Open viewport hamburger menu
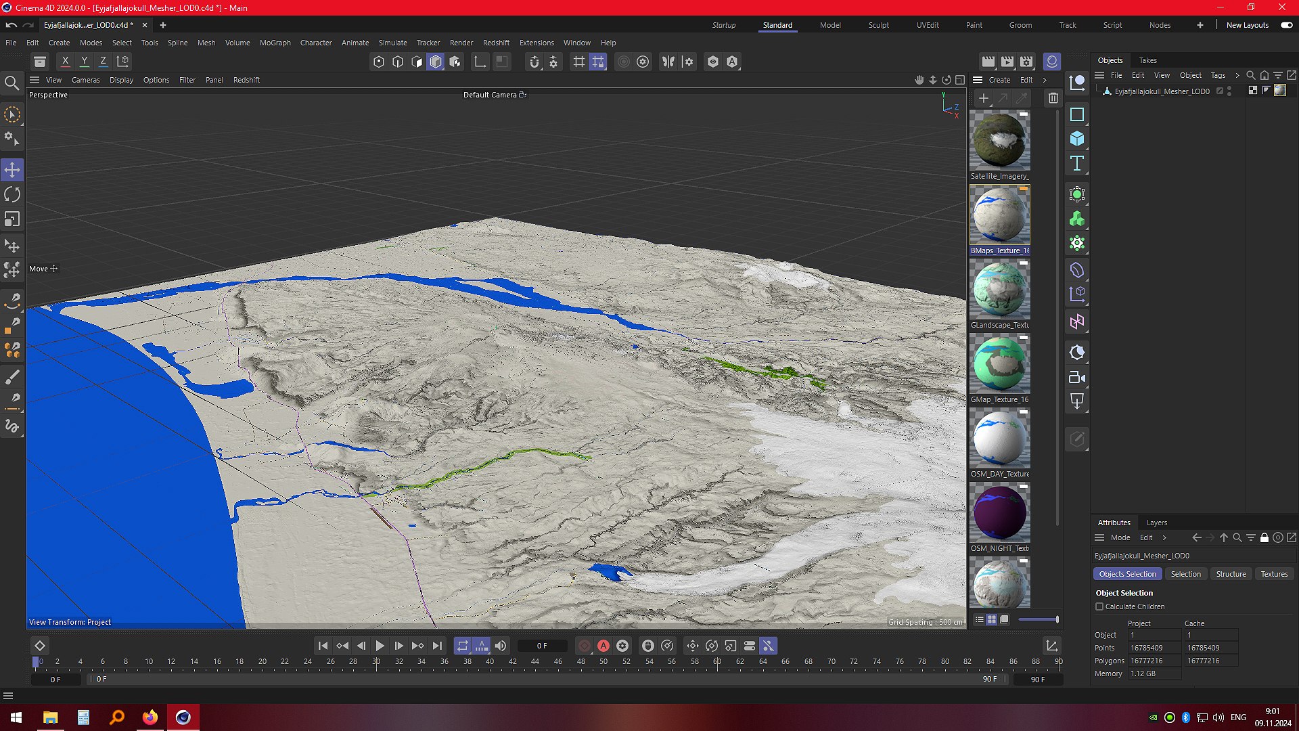 point(35,80)
